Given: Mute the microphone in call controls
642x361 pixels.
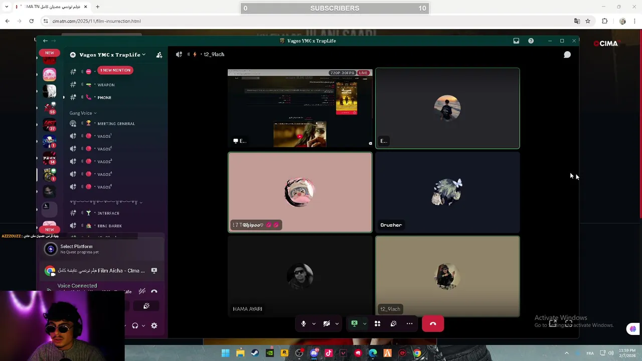Looking at the screenshot, I should [x=303, y=324].
